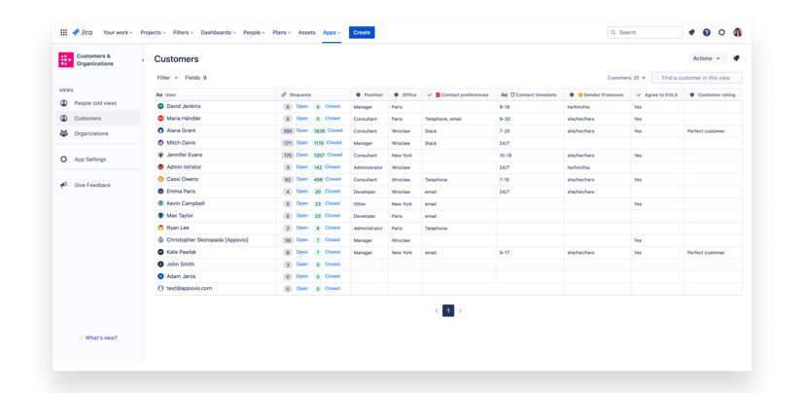
Task: Open the Dashboards dropdown
Action: pyautogui.click(x=218, y=32)
